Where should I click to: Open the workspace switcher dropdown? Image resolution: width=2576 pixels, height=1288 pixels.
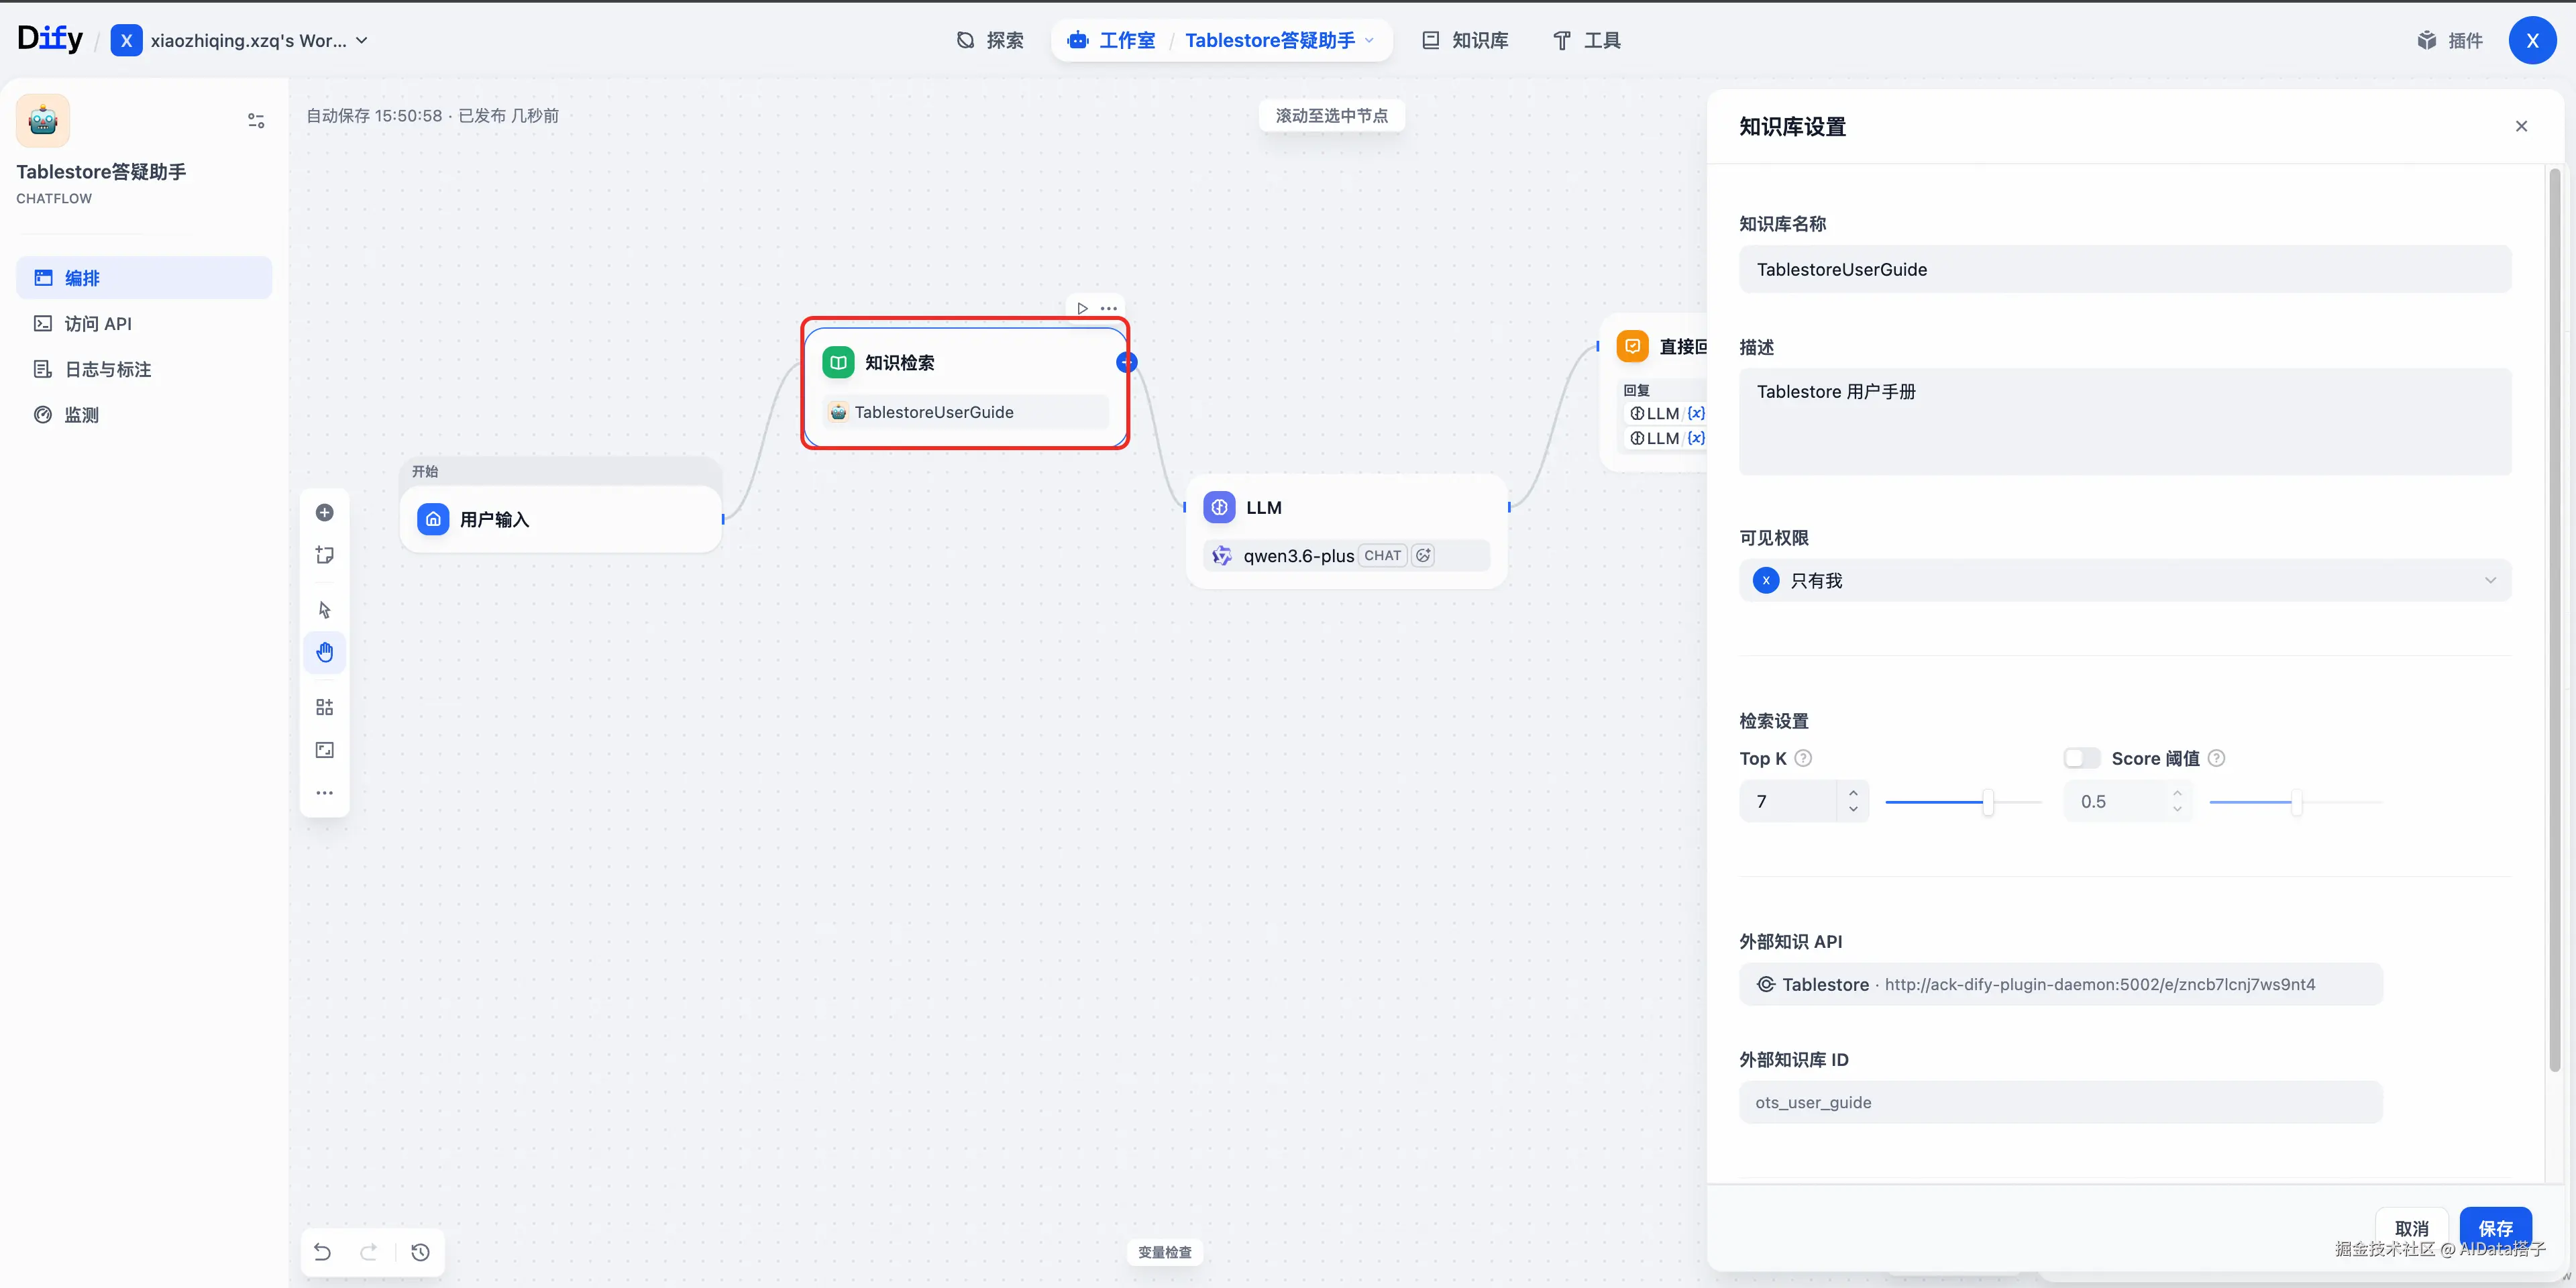(240, 40)
